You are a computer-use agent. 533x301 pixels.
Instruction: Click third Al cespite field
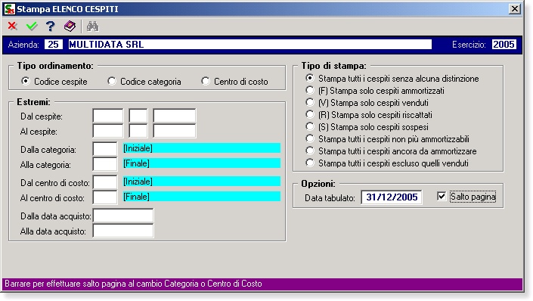[x=175, y=131]
